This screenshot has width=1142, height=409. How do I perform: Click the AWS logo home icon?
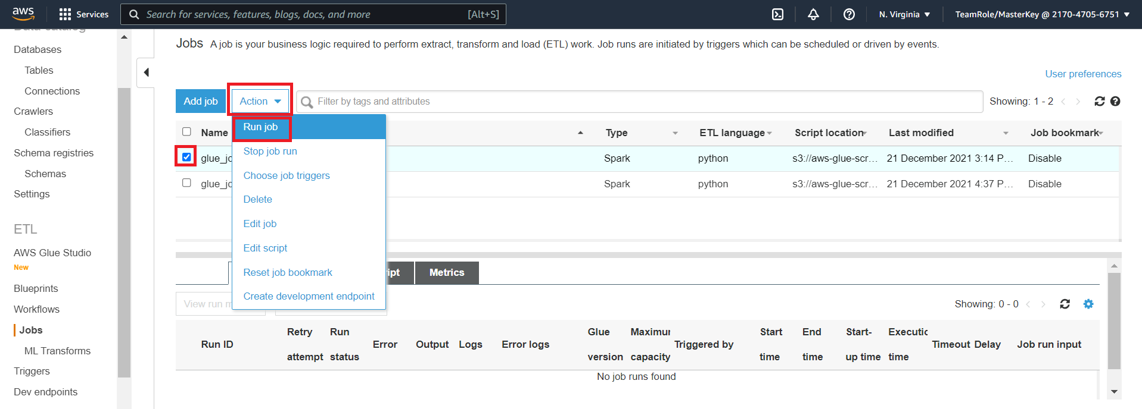coord(23,14)
